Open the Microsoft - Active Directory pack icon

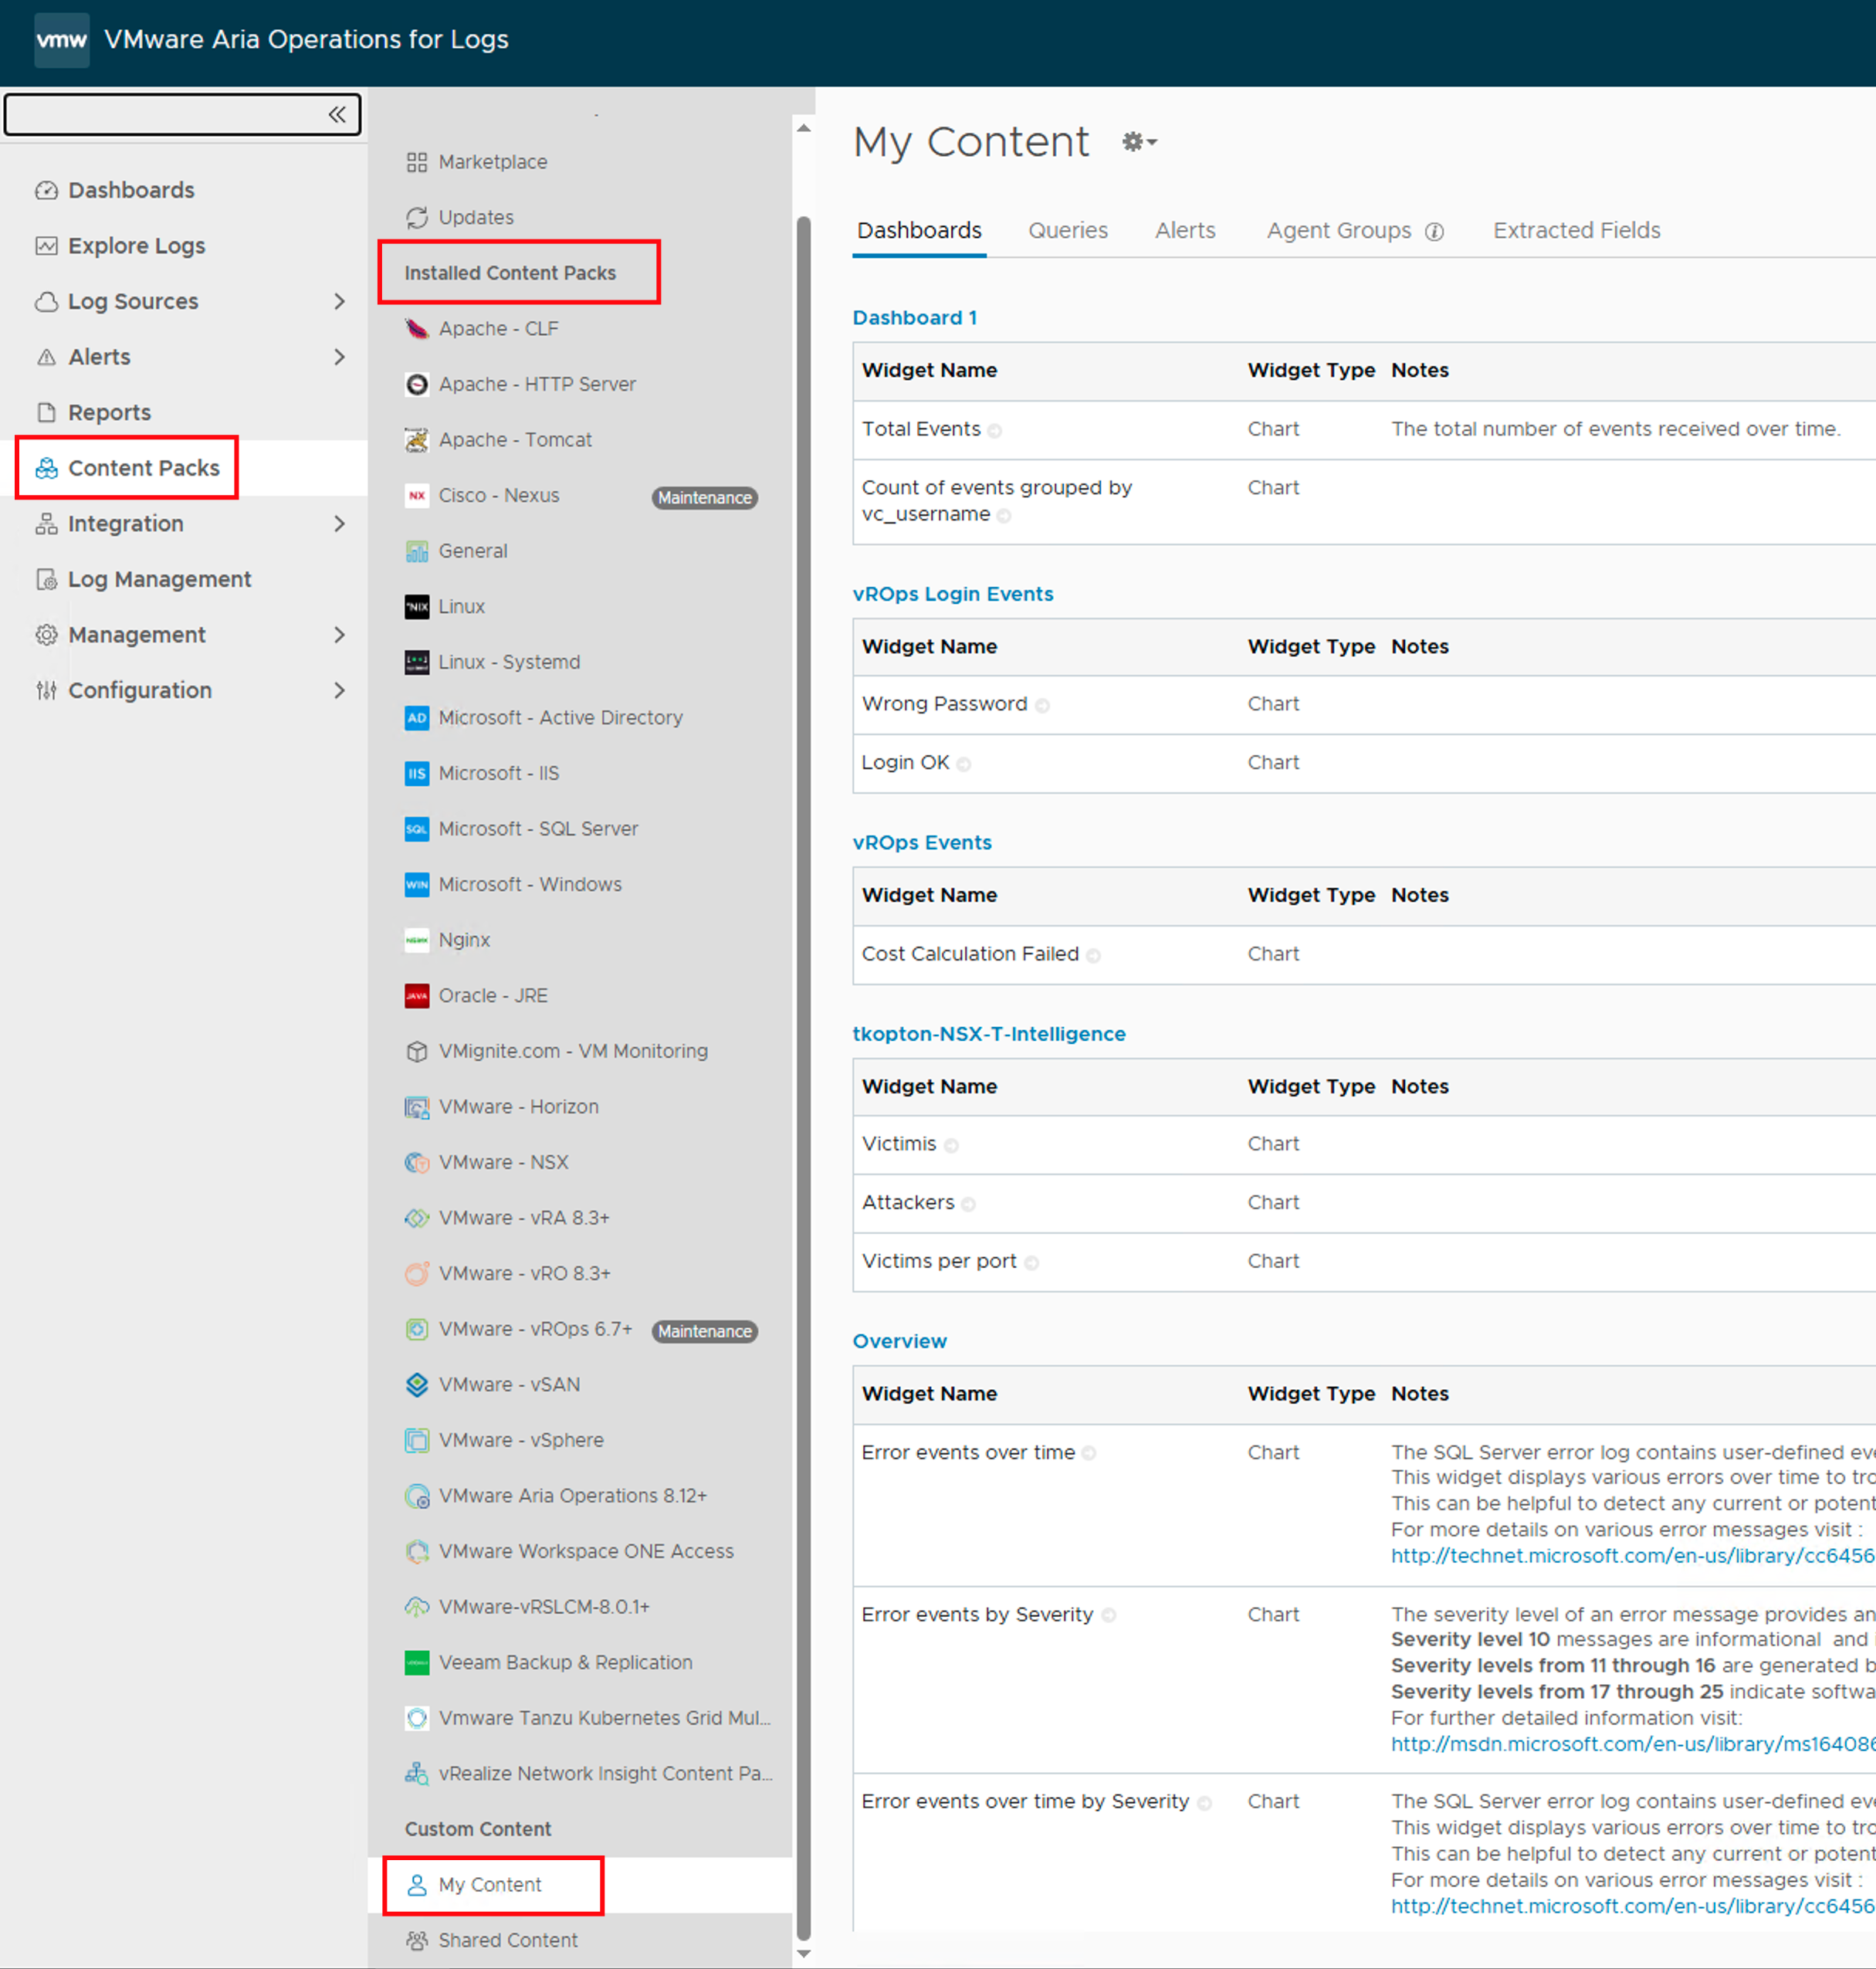click(417, 718)
